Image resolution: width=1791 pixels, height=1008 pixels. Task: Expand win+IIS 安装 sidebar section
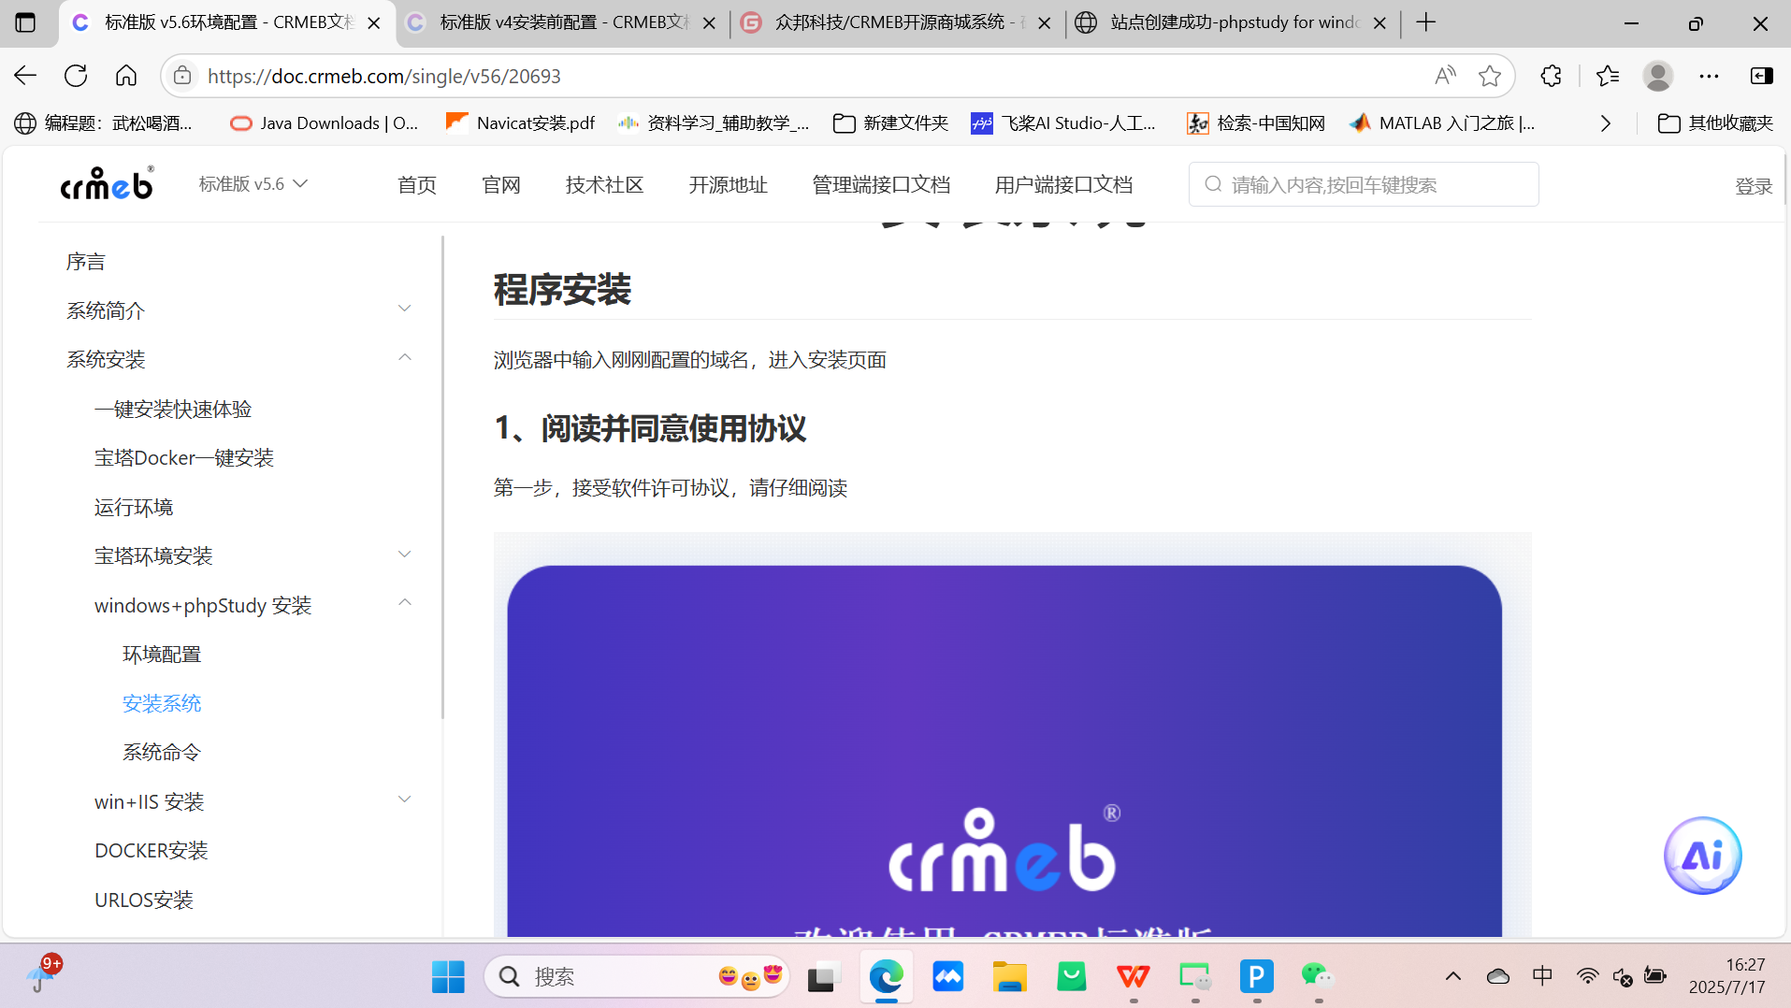click(404, 799)
